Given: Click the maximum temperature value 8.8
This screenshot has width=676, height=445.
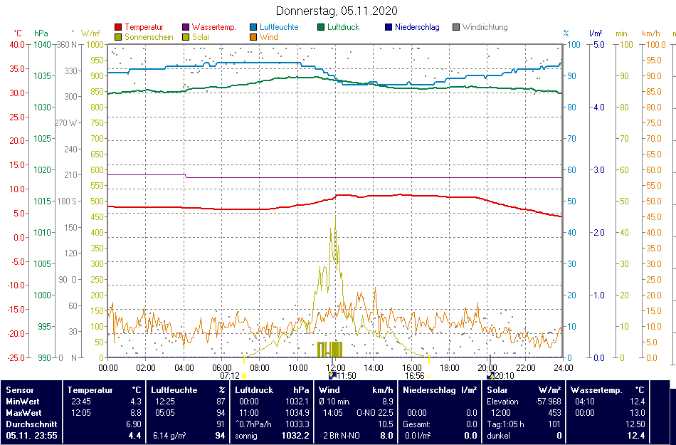Looking at the screenshot, I should click(x=135, y=413).
